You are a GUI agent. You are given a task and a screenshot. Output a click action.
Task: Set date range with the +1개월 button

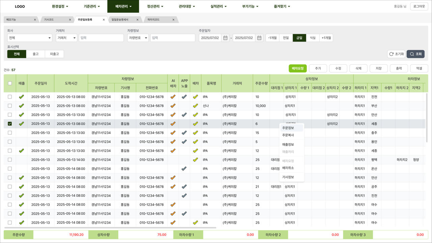[326, 38]
